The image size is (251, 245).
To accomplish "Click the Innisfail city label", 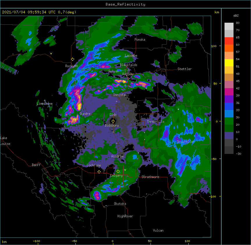I will click(121, 95).
